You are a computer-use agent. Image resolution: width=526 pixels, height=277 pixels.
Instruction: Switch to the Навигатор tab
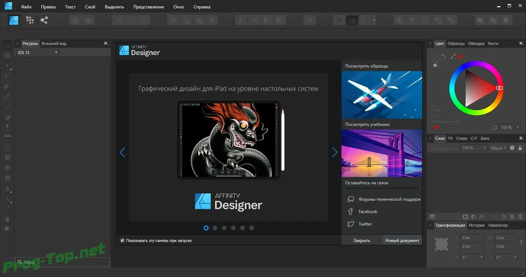pos(498,225)
